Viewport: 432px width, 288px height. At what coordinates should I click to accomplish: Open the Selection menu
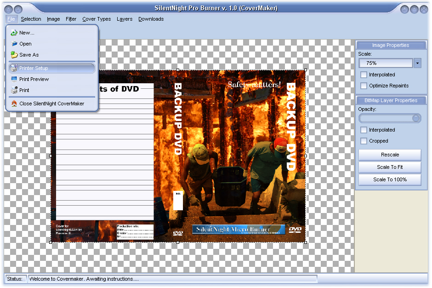pyautogui.click(x=31, y=19)
